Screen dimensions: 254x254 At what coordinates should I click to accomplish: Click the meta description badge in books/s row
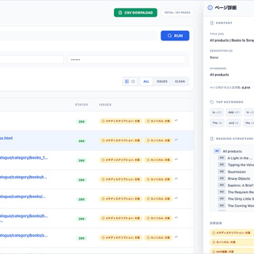[121, 238]
